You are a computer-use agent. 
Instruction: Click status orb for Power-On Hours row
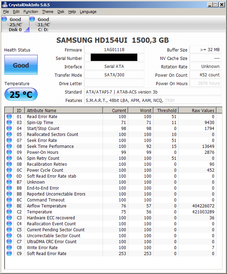tap(9, 152)
